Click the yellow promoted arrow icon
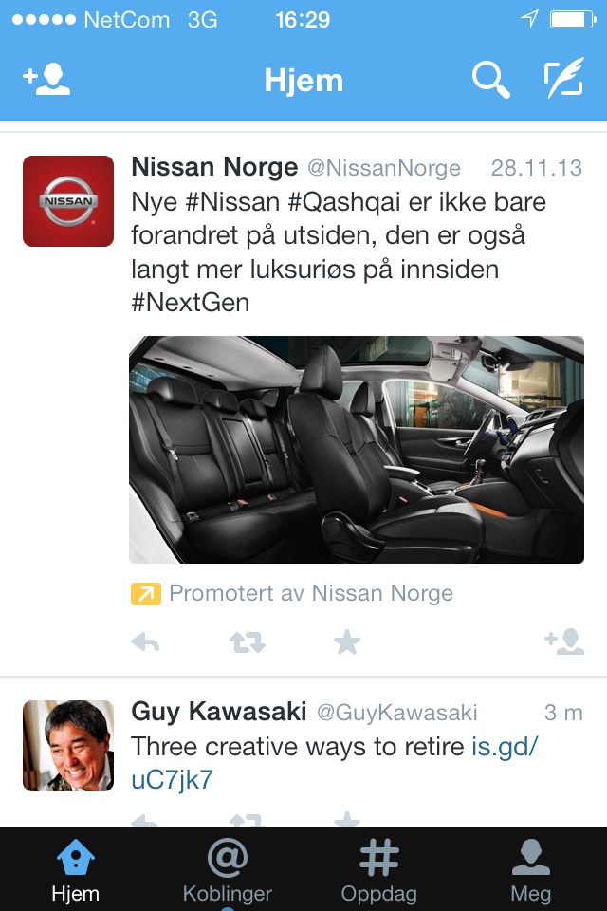 [x=146, y=594]
